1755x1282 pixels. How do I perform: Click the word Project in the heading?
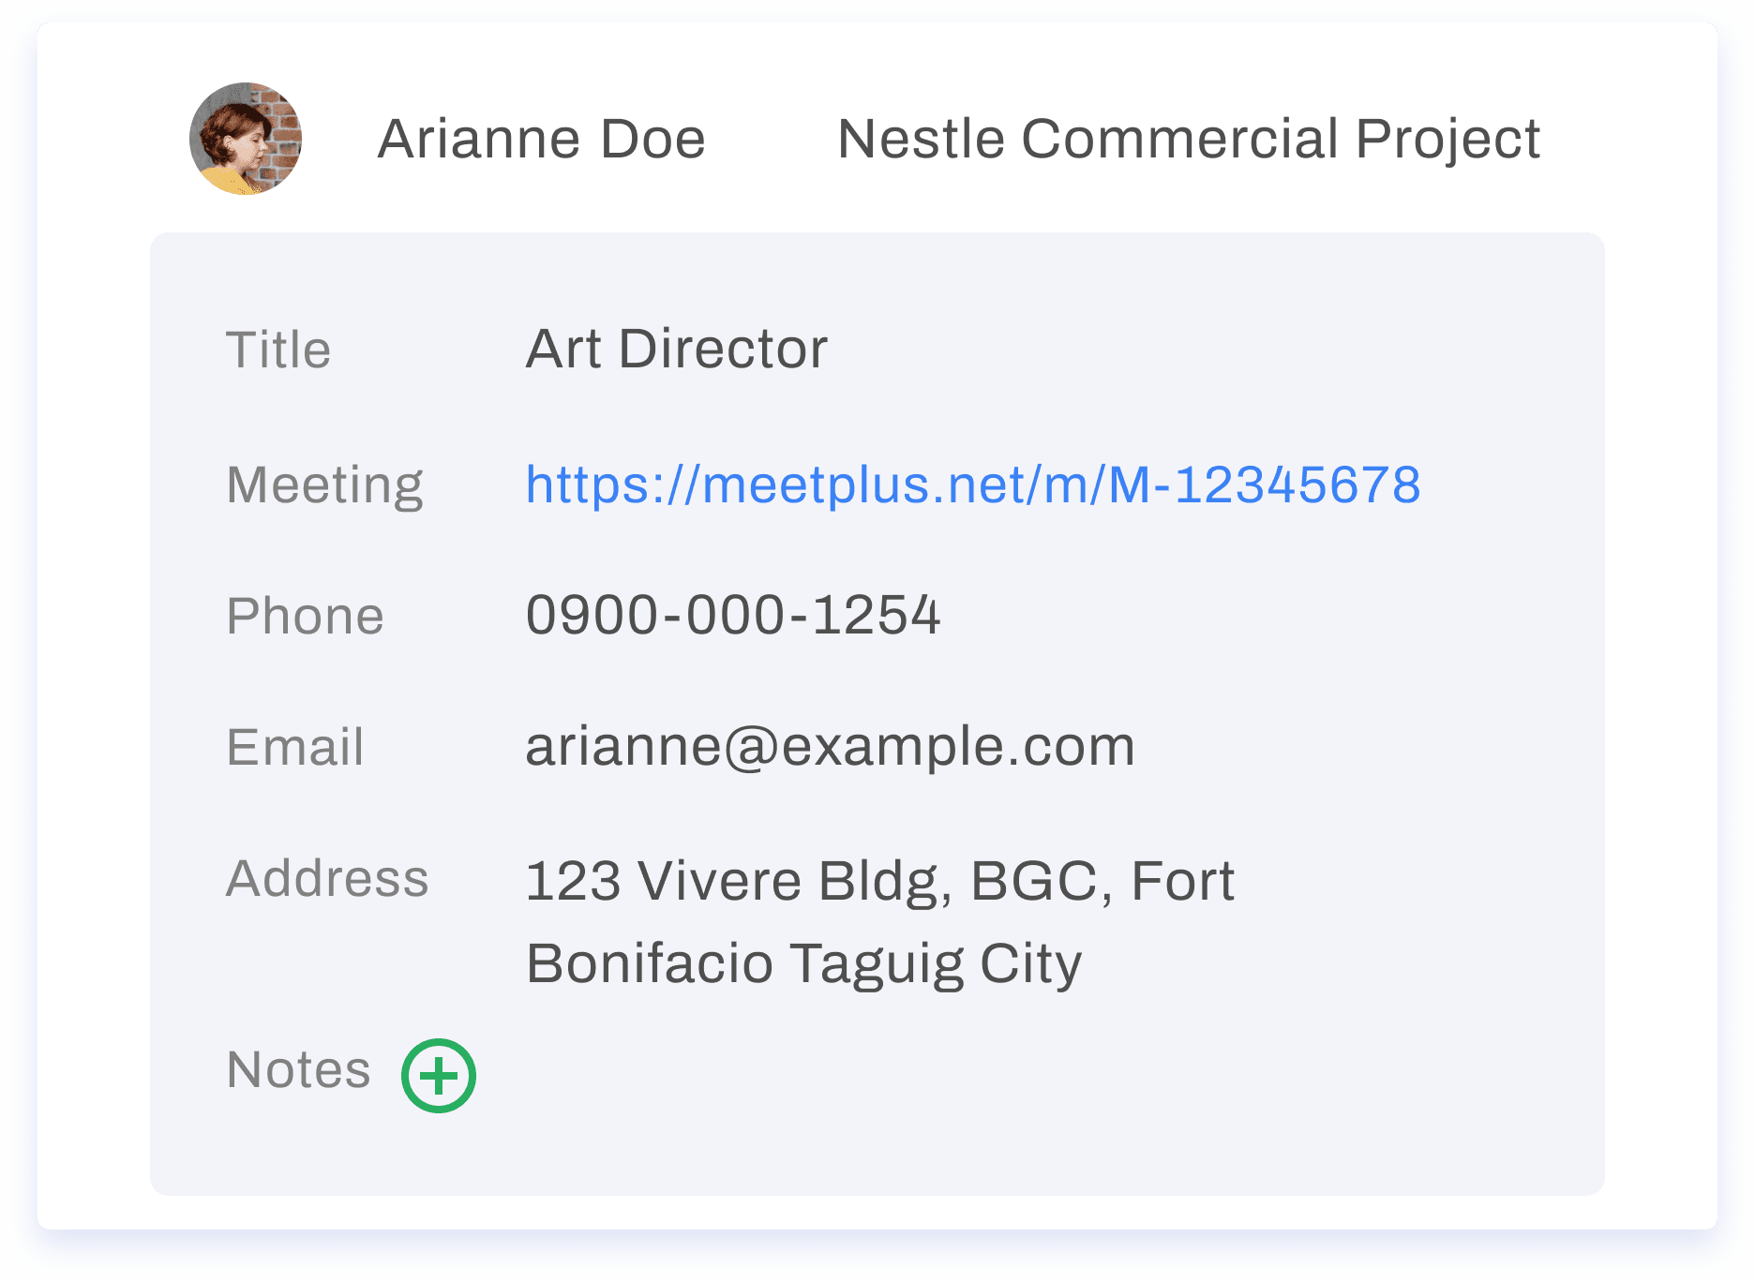1447,139
